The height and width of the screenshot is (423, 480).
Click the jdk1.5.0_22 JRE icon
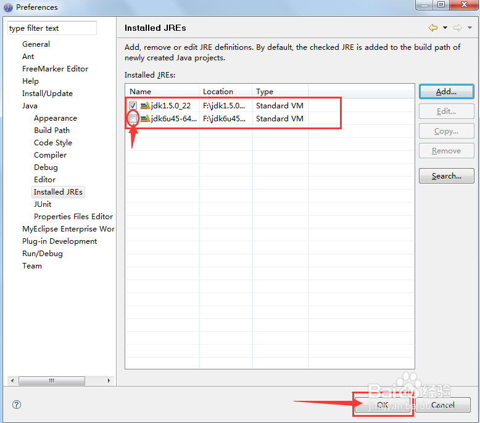(x=145, y=106)
